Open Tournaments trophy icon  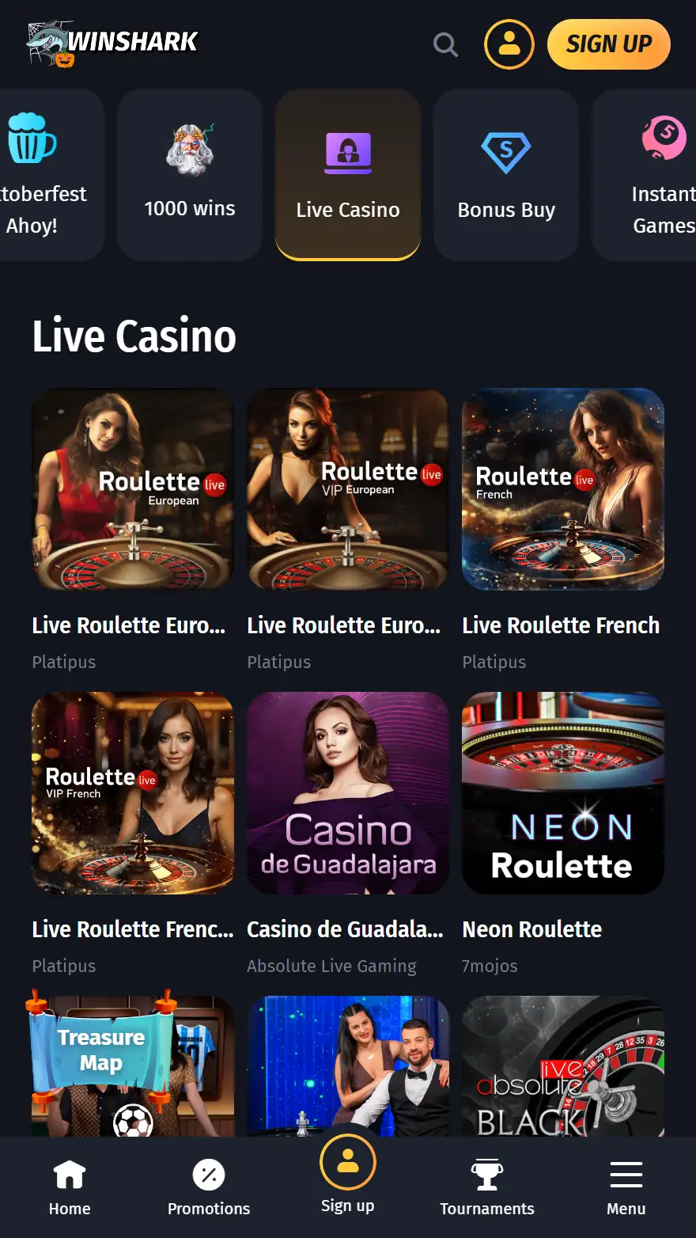[487, 1175]
